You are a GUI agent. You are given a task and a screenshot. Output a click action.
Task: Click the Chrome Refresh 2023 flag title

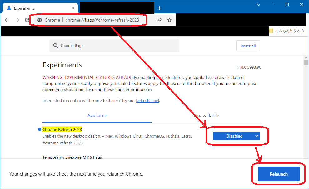click(62, 129)
